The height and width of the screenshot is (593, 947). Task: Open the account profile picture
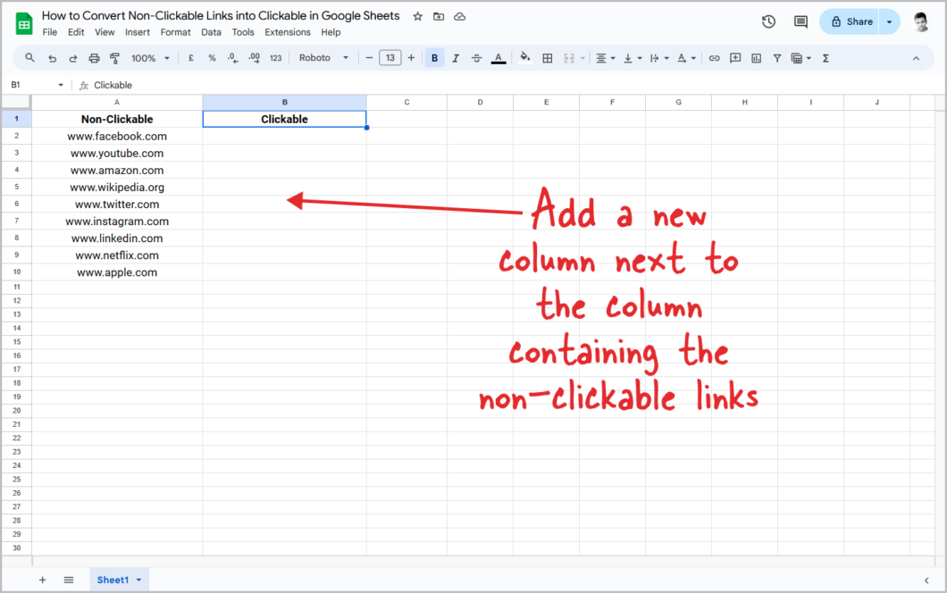[x=920, y=21]
